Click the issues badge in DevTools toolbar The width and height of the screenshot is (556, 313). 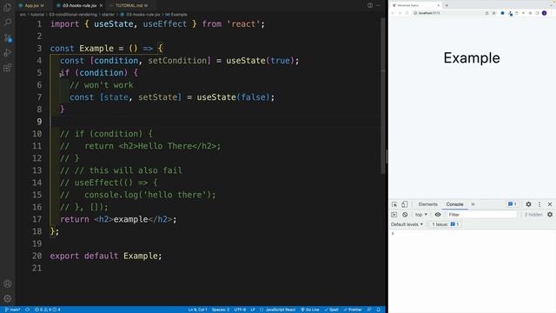click(513, 204)
